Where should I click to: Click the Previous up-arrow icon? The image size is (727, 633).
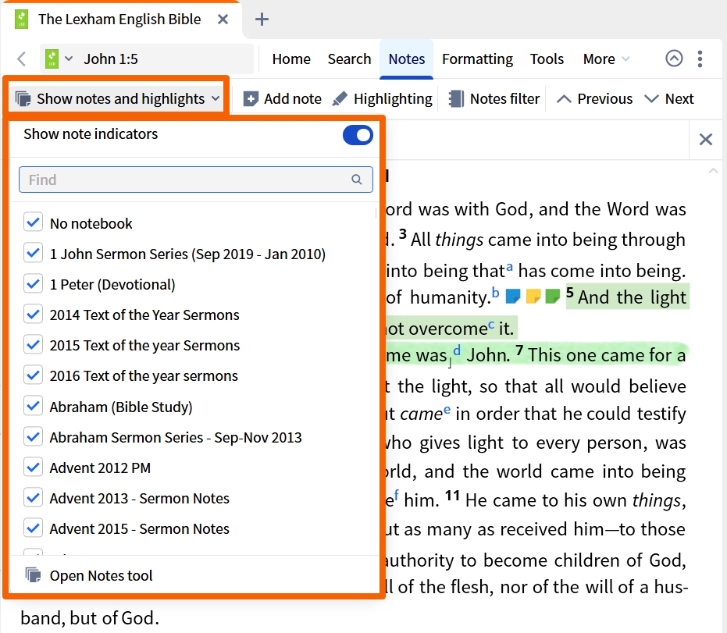564,98
